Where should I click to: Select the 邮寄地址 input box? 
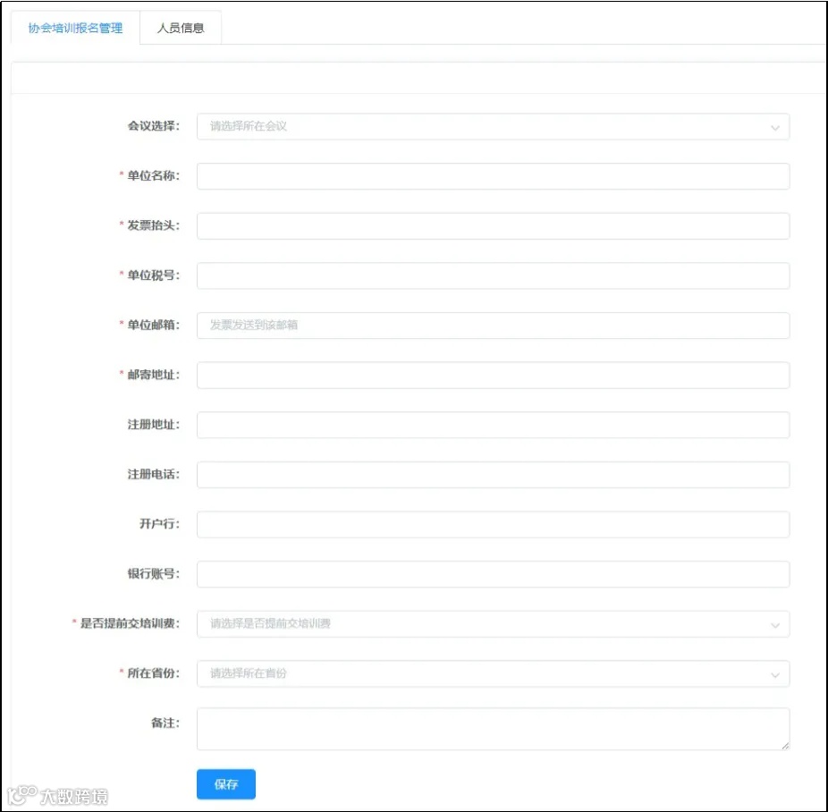(x=494, y=375)
